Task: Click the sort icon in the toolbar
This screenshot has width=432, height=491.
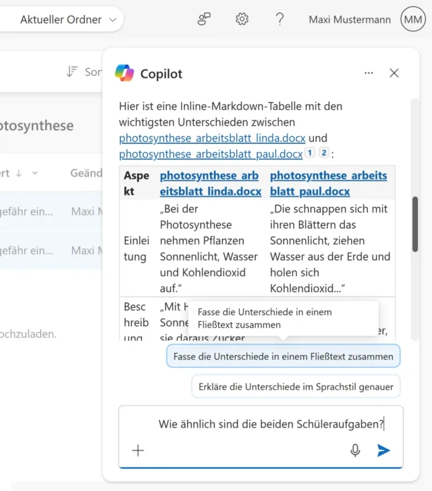Action: point(72,72)
